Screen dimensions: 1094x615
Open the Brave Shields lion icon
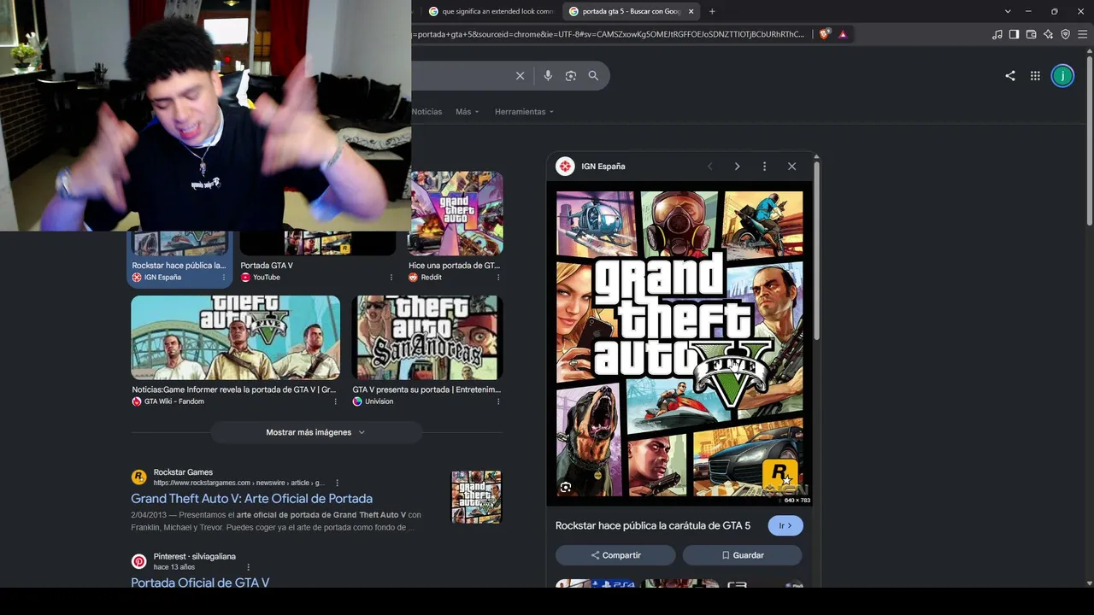point(824,34)
